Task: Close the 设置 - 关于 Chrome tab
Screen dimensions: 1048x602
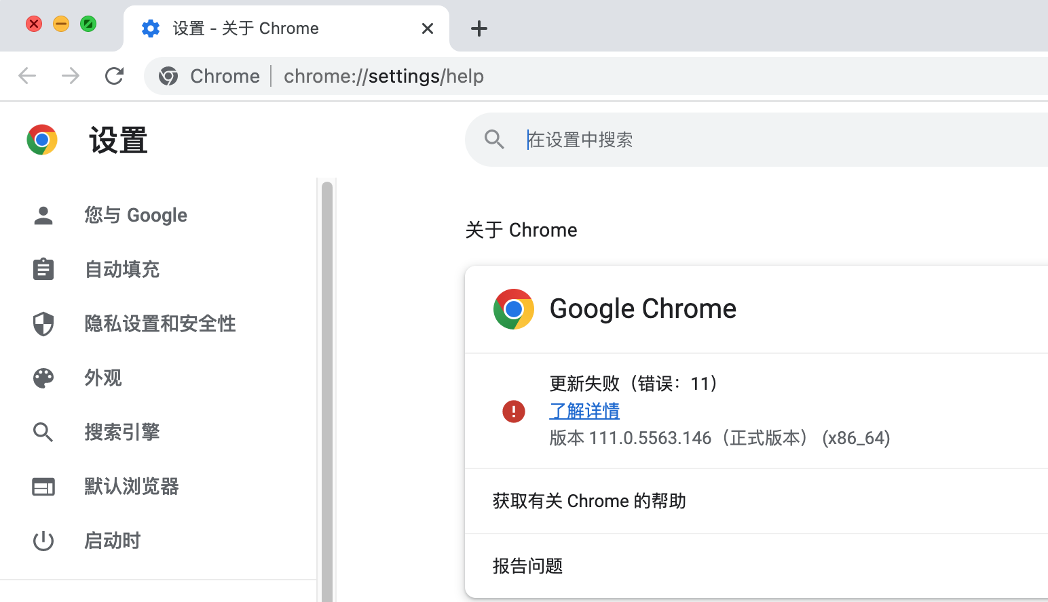Action: tap(428, 28)
